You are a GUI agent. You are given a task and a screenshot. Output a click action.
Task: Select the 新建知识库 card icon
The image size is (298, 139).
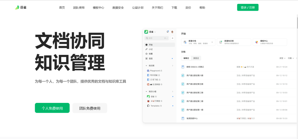click(220, 42)
